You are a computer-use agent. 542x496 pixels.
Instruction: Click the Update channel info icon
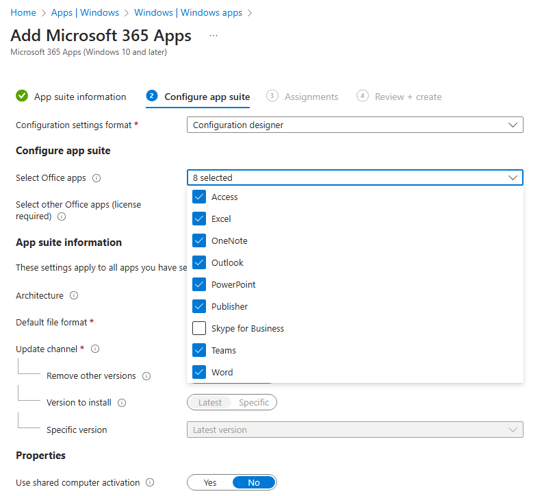click(95, 349)
